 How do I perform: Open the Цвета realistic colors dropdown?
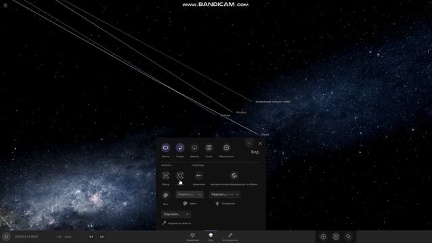[x=190, y=194]
